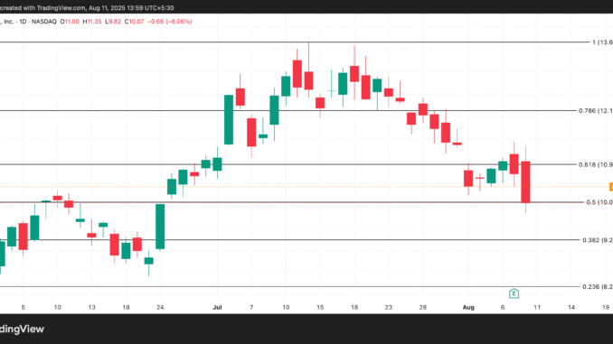Click the 15 date label on axis
Viewport: 613px width, 344px height.
[x=320, y=307]
